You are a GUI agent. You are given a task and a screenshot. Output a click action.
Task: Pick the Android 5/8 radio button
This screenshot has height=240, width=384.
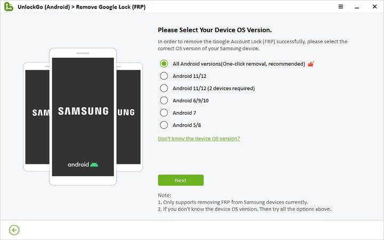pyautogui.click(x=164, y=125)
